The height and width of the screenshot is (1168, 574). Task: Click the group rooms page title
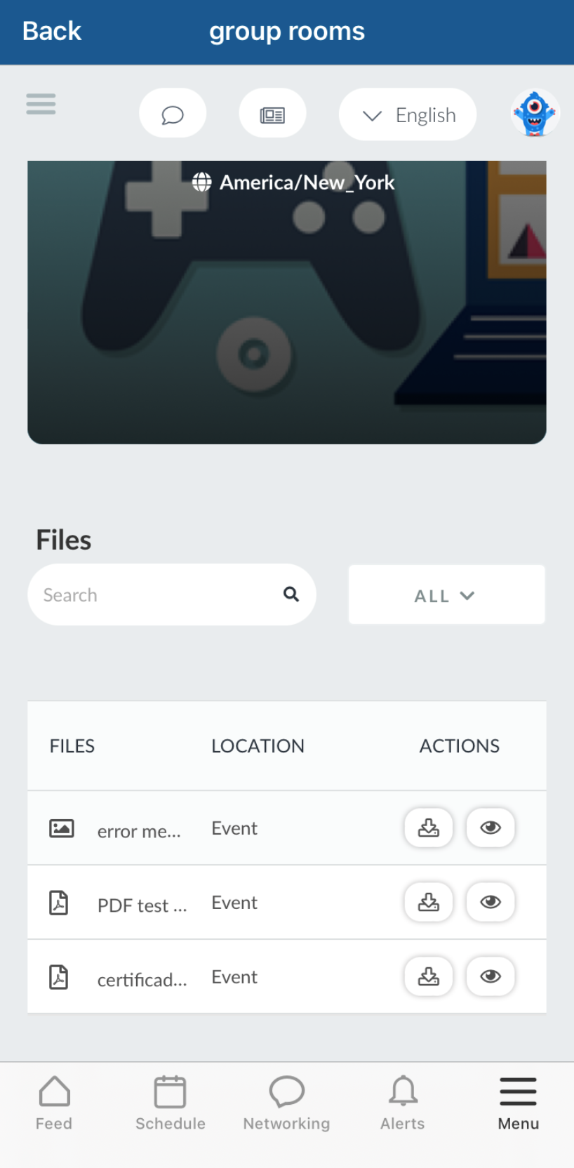click(x=287, y=32)
